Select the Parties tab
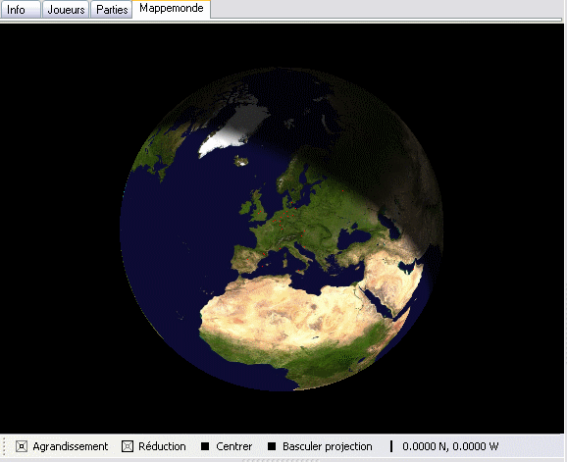567x462 pixels. [x=112, y=10]
